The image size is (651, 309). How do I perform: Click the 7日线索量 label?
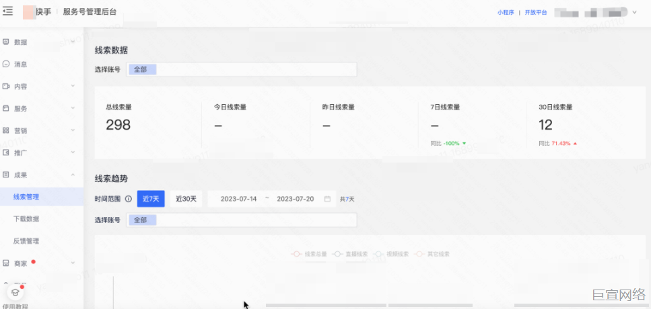tap(445, 107)
